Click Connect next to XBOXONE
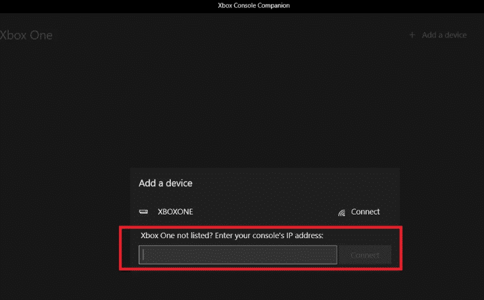The image size is (484, 300). click(x=365, y=212)
